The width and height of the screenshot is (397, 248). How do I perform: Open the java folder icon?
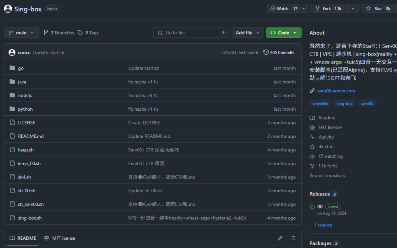click(x=12, y=82)
